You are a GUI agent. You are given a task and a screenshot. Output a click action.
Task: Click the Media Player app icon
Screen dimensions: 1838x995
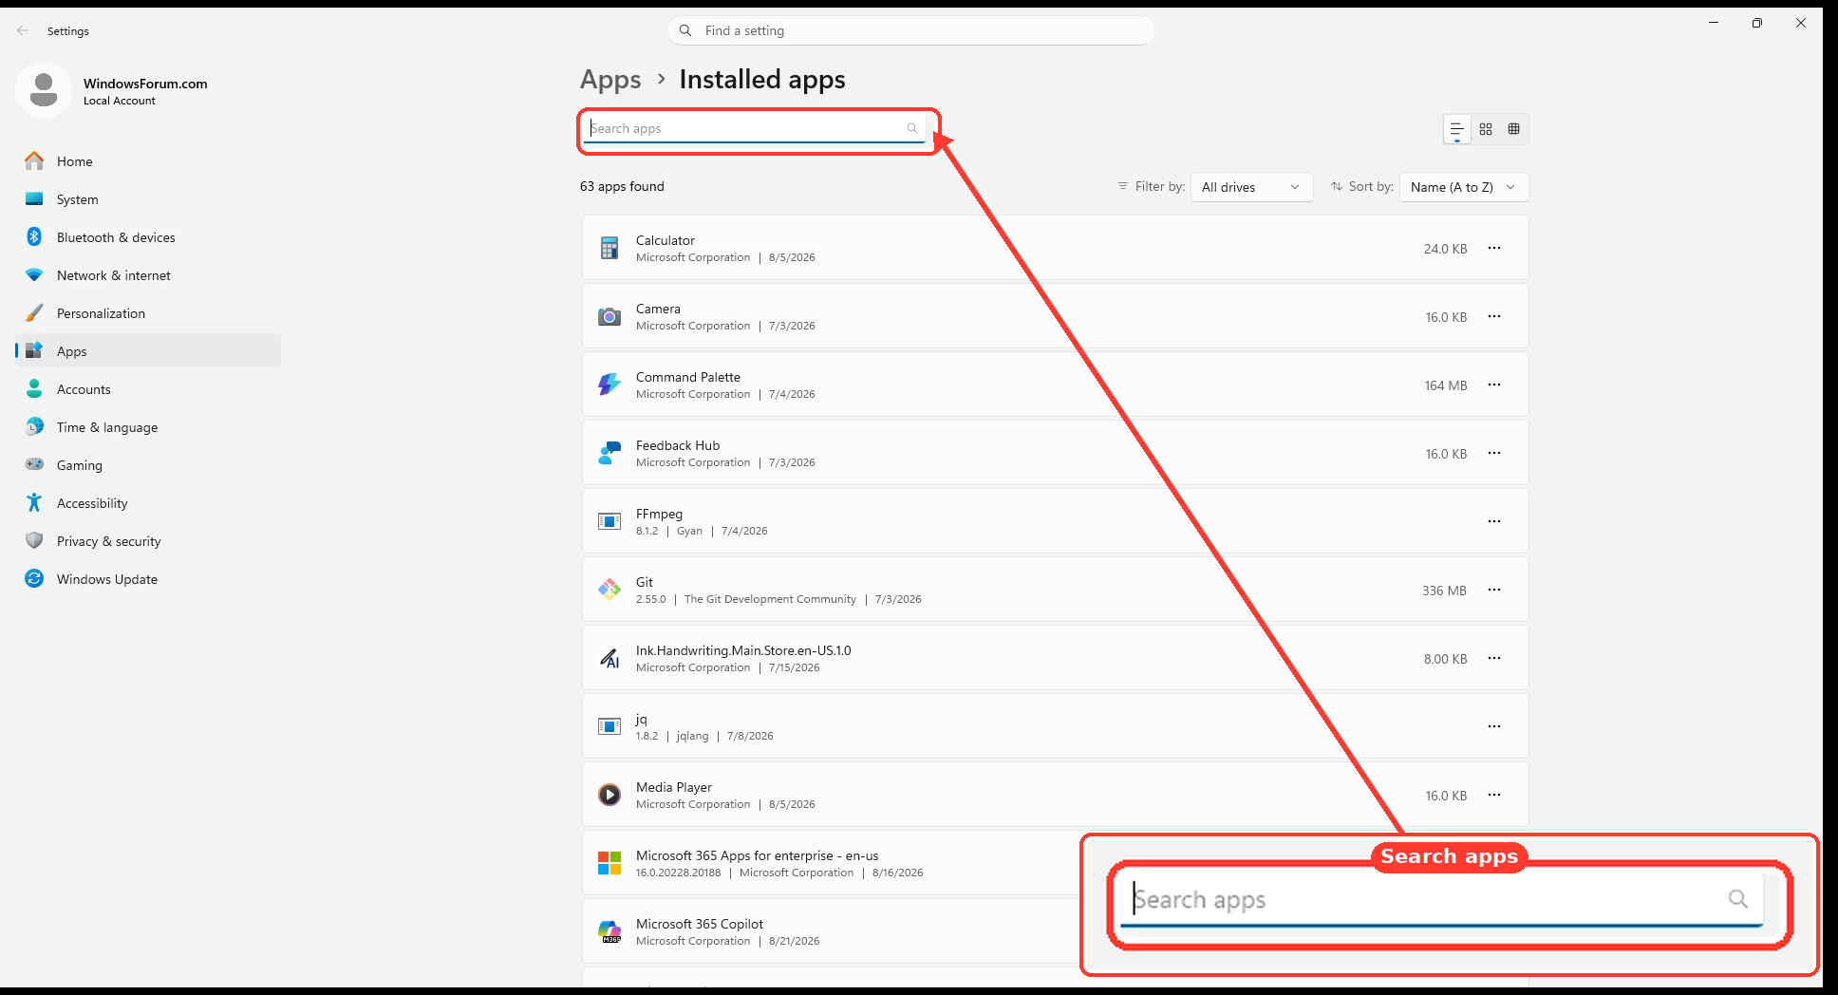pyautogui.click(x=610, y=796)
